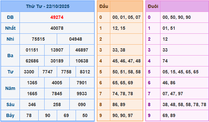Click the Sáu prize row label
209x122 pixels.
[10, 104]
